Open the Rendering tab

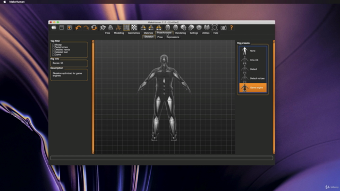coord(181,33)
